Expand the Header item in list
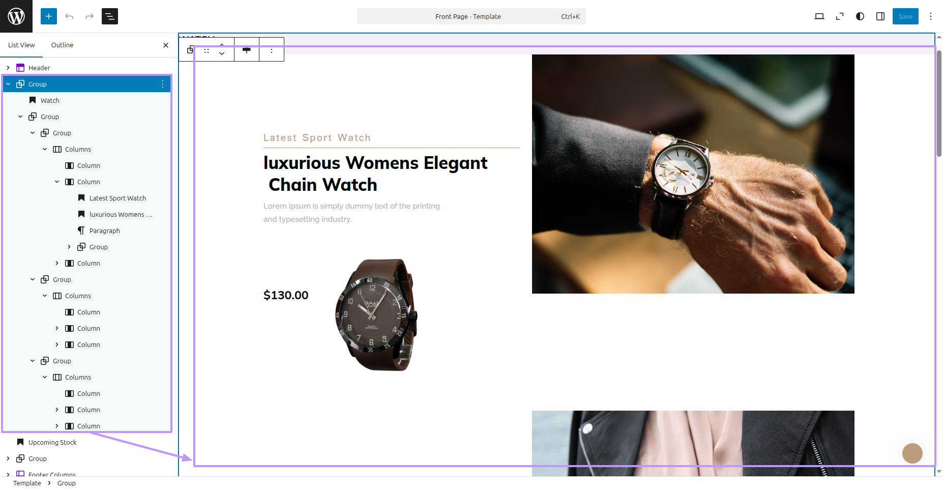943x489 pixels. (x=8, y=68)
